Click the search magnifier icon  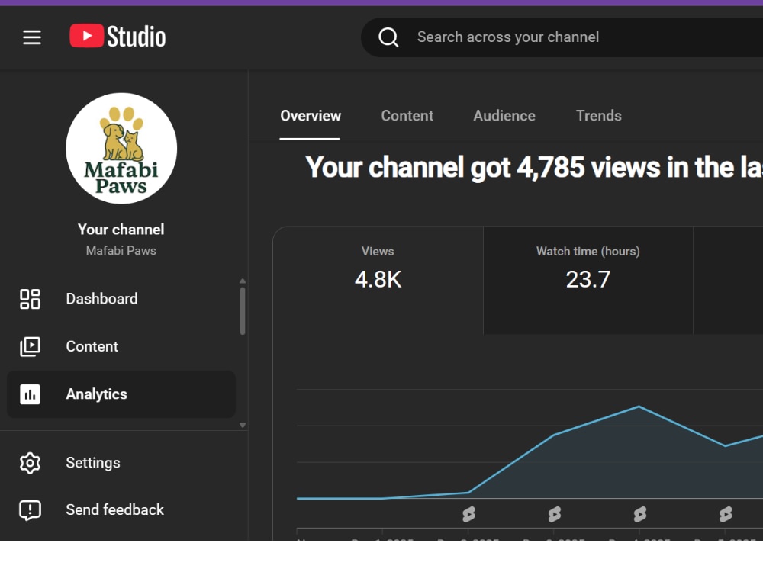point(388,37)
